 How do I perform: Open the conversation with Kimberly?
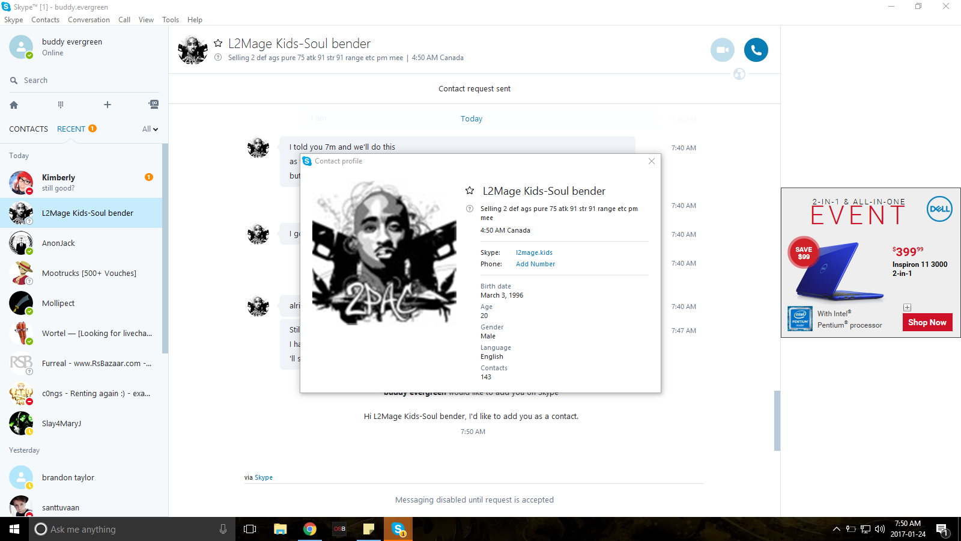[81, 183]
